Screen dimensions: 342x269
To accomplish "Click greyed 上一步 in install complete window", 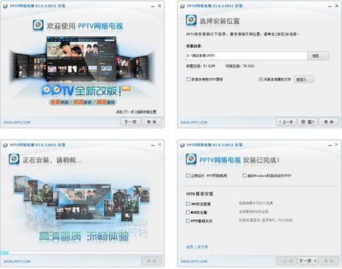I will [x=286, y=261].
